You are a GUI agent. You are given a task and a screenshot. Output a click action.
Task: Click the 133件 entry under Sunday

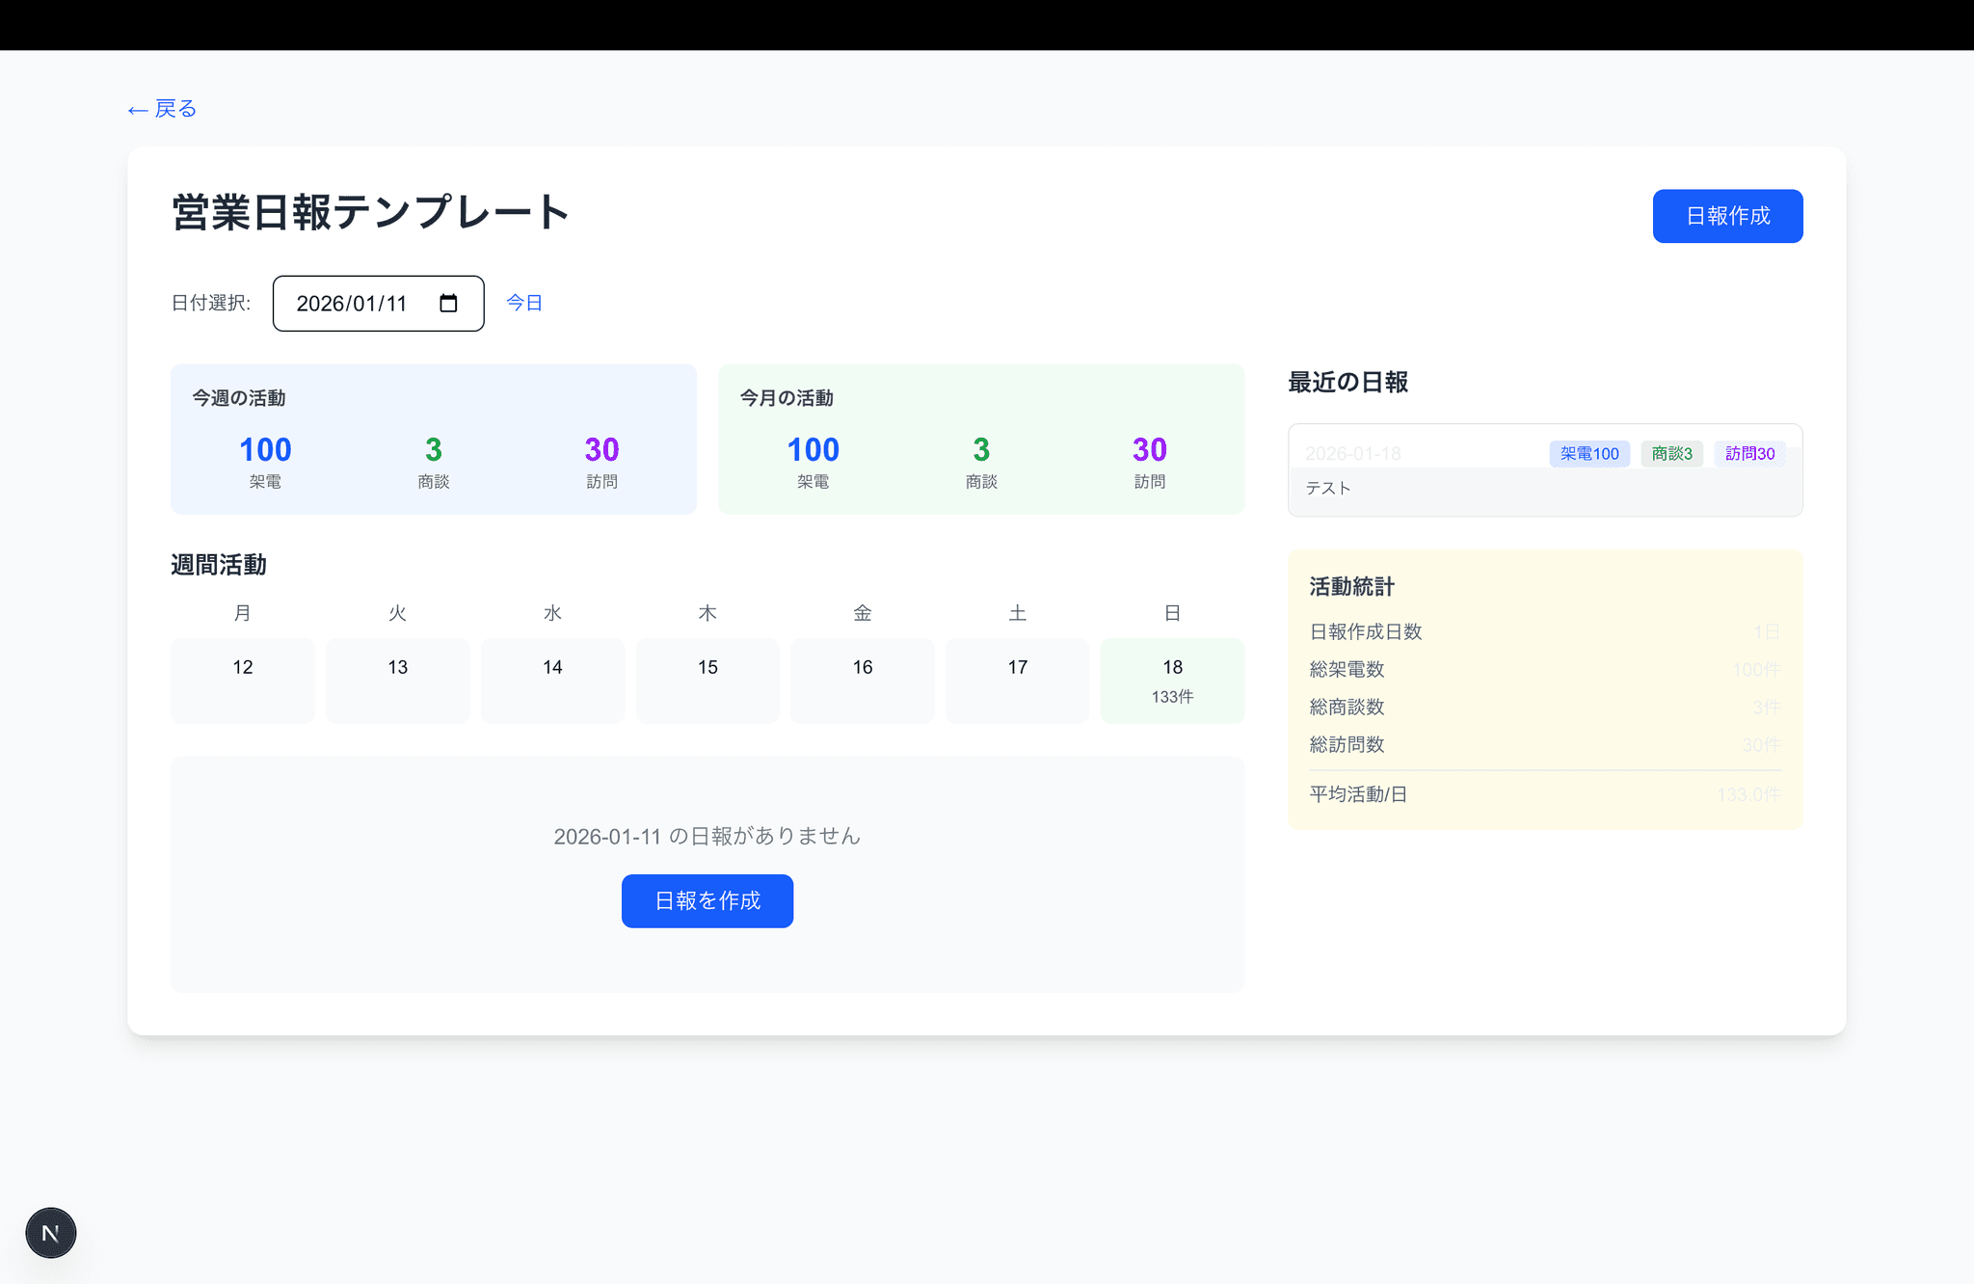point(1171,696)
